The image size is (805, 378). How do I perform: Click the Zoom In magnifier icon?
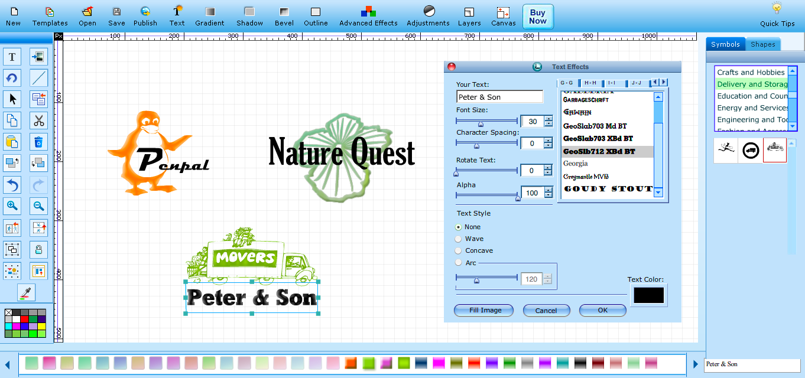[x=12, y=206]
